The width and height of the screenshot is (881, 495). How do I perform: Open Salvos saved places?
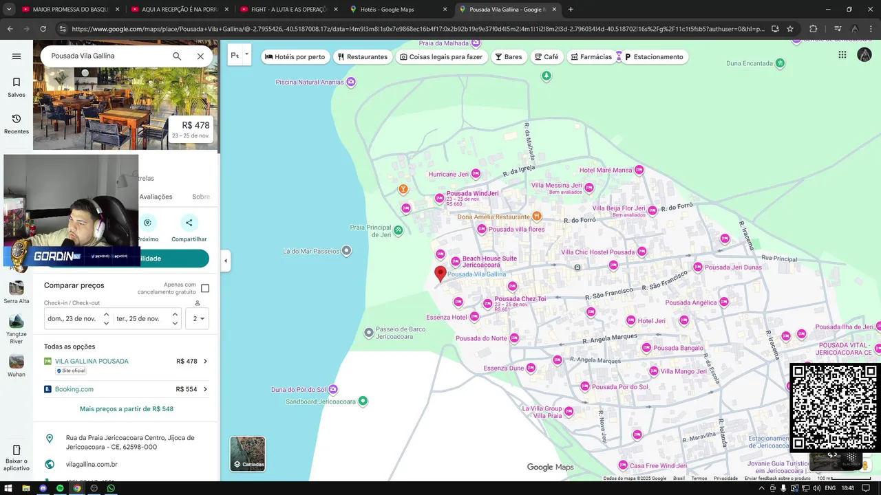pyautogui.click(x=17, y=87)
